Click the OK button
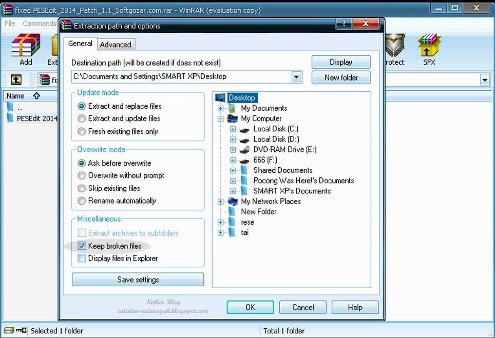495x338 pixels. click(x=250, y=307)
